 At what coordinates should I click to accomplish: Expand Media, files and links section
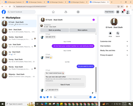[x=114, y=51]
